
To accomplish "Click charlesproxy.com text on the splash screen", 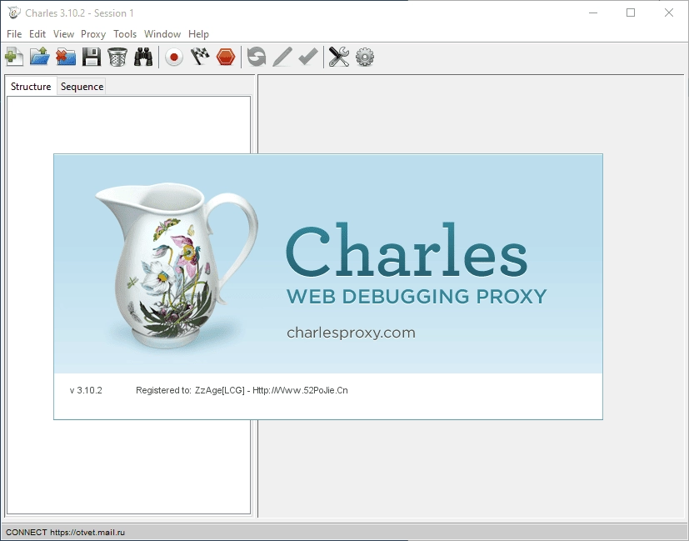I will [x=351, y=333].
